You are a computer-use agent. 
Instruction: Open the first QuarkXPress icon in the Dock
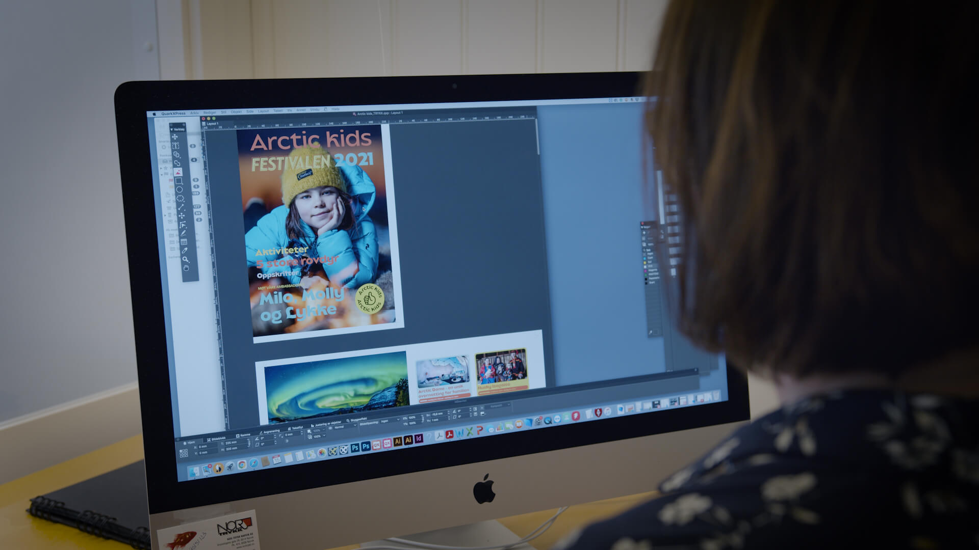tap(376, 445)
